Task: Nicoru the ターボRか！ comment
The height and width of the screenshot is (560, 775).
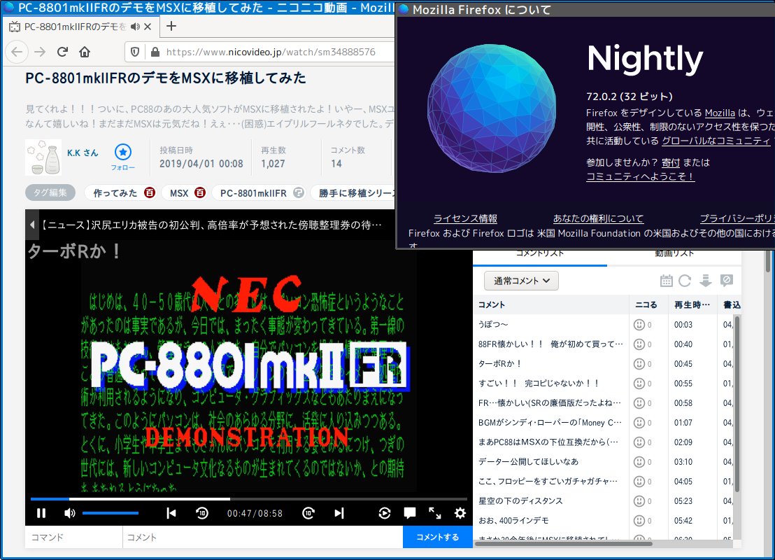Action: coord(639,363)
